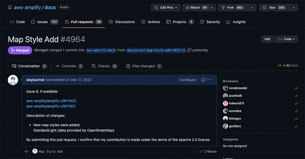This screenshot has width=305, height=159.
Task: Go to the Discussions tab
Action: (122, 22)
